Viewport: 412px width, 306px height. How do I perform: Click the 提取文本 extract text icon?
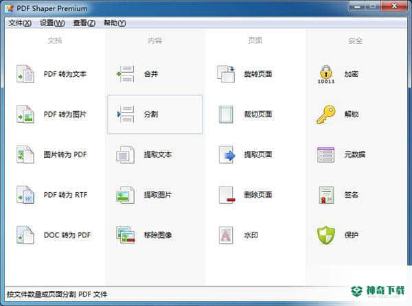click(x=126, y=154)
